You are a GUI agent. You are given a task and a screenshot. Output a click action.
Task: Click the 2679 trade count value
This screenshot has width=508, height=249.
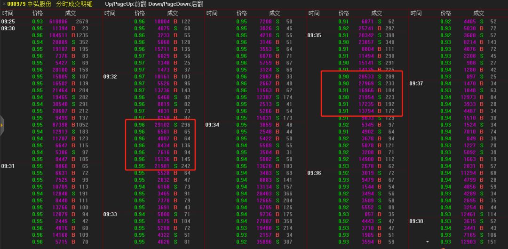tap(82, 22)
